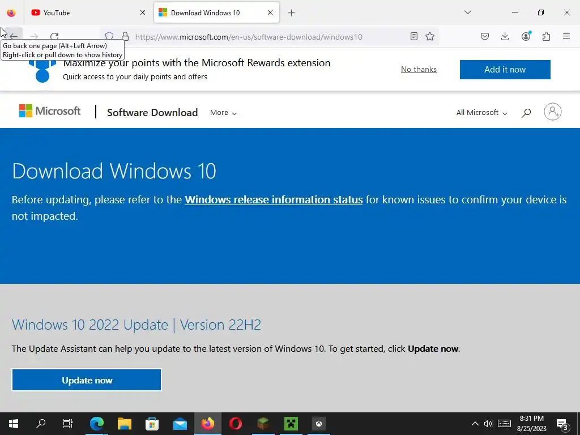Click the Firefox View icon
This screenshot has width=580, height=435.
(x=11, y=12)
